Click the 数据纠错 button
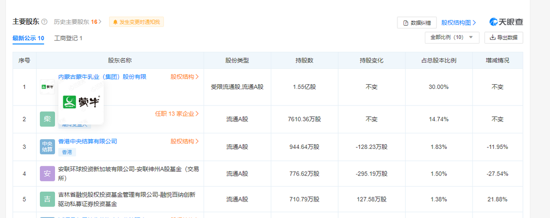Image resolution: width=550 pixels, height=218 pixels. [x=417, y=23]
